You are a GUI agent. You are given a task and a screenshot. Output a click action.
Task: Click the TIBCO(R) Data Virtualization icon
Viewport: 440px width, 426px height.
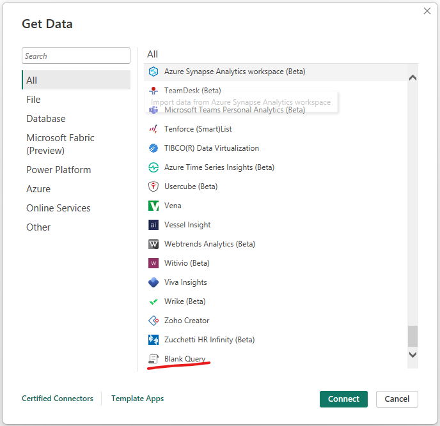coord(153,148)
